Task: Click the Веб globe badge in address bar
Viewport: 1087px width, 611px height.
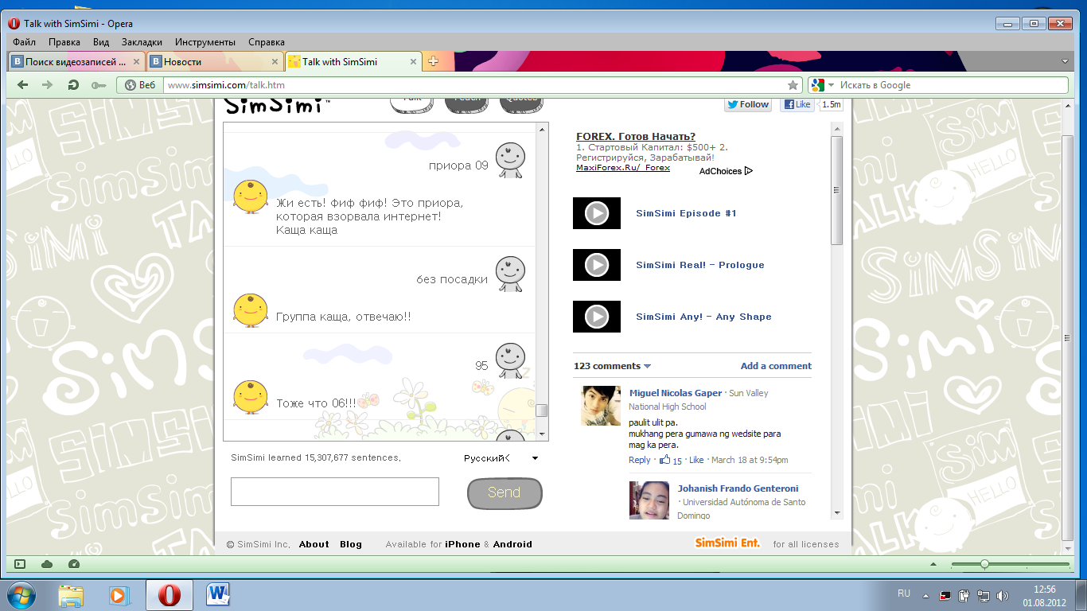Action: pos(140,85)
